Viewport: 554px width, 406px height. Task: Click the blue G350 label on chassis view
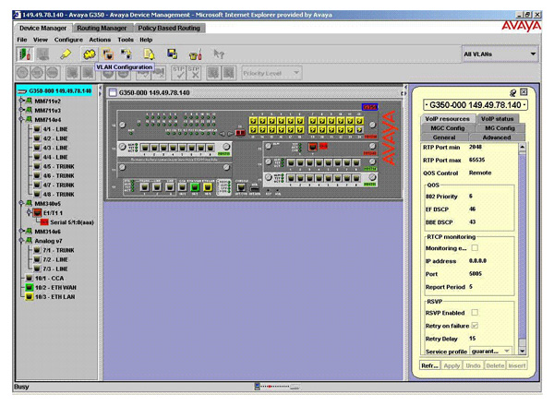(x=370, y=107)
